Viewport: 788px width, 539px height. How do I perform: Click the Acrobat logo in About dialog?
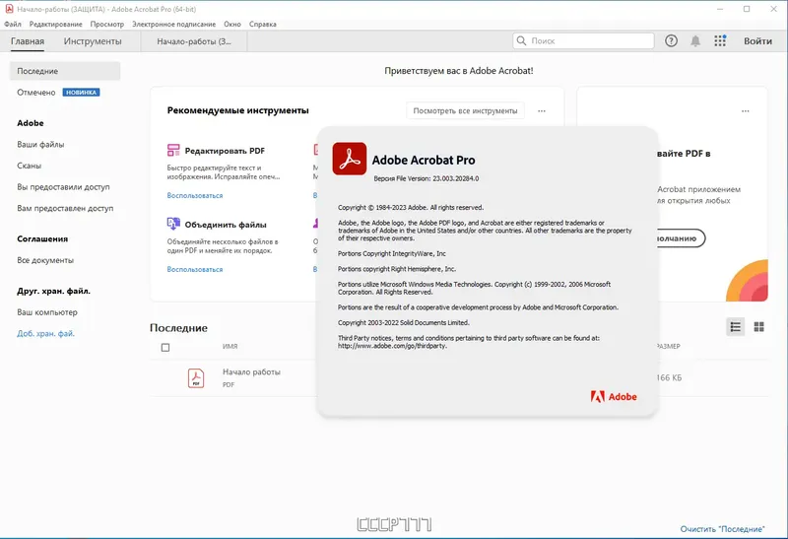pos(350,159)
